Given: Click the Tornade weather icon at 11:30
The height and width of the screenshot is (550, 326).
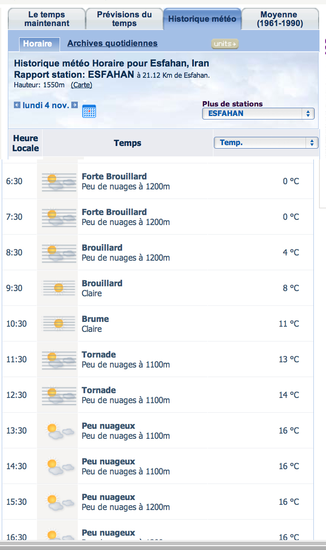Looking at the screenshot, I should pos(58,360).
